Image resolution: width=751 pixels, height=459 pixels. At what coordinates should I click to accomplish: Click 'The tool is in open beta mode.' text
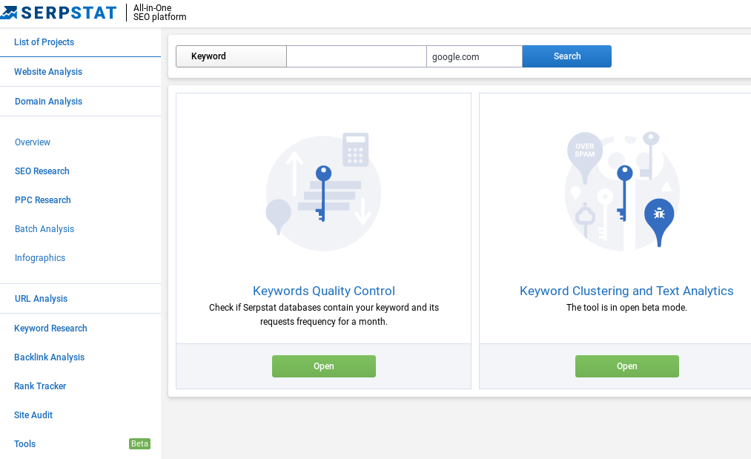pos(626,308)
